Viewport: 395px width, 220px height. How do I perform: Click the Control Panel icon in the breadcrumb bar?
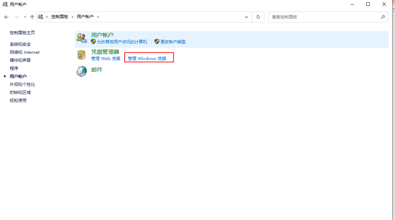(x=41, y=16)
